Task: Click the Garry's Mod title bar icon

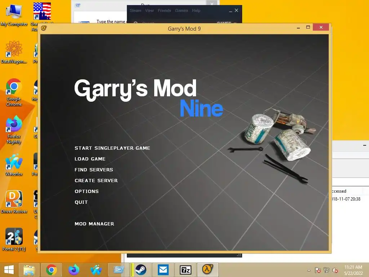Action: click(44, 28)
